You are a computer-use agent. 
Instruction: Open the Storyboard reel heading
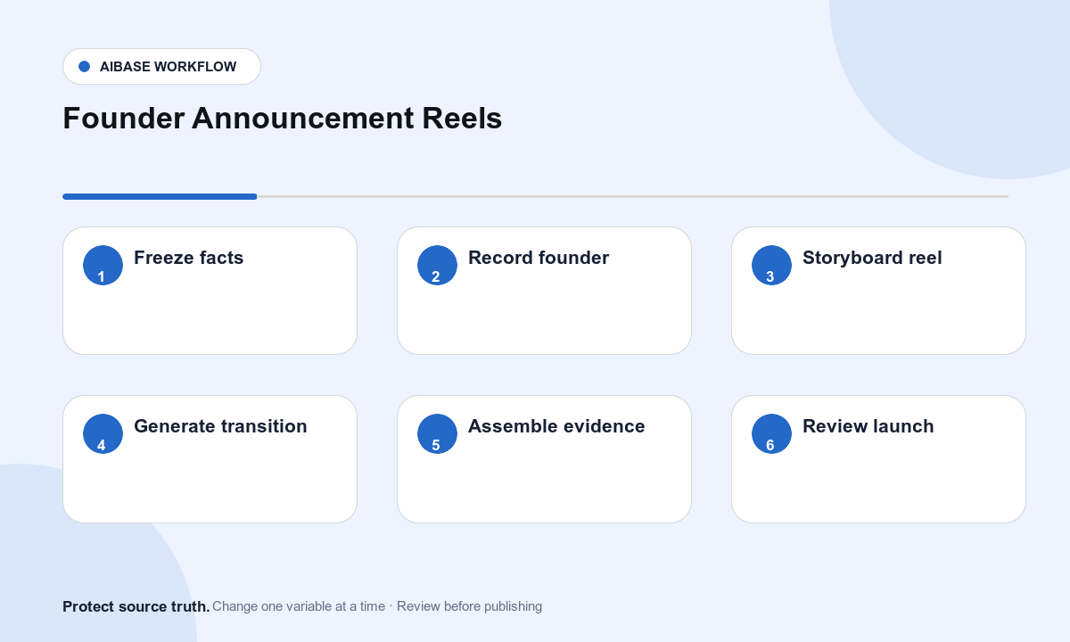click(872, 258)
